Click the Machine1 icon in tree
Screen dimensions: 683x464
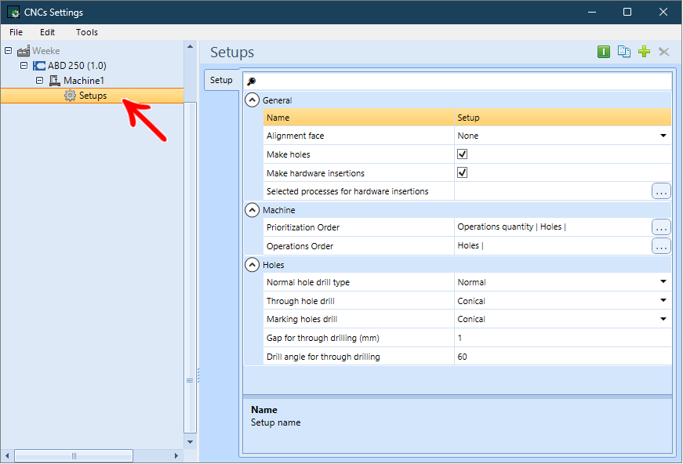54,81
